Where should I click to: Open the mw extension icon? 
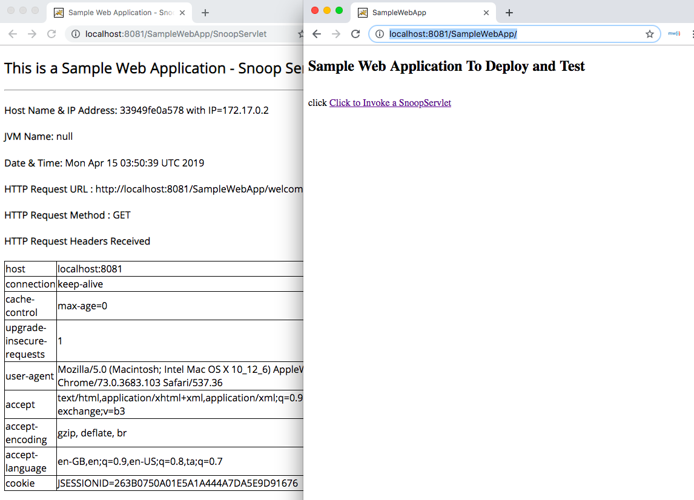673,34
